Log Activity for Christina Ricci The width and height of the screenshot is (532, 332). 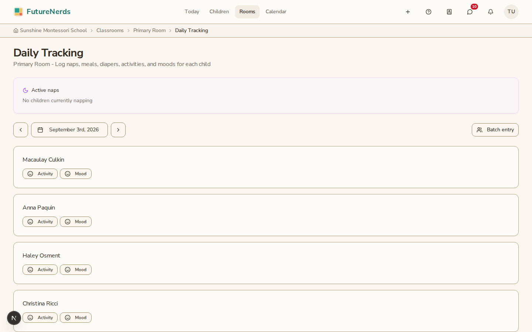coord(40,318)
